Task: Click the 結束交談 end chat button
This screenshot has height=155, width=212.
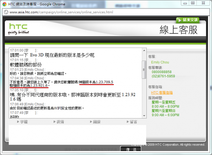Action: click(188, 20)
